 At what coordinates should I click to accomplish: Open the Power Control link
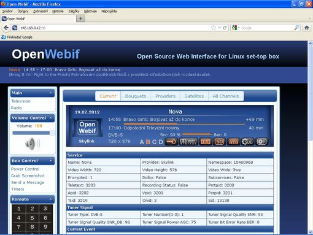[x=25, y=169]
